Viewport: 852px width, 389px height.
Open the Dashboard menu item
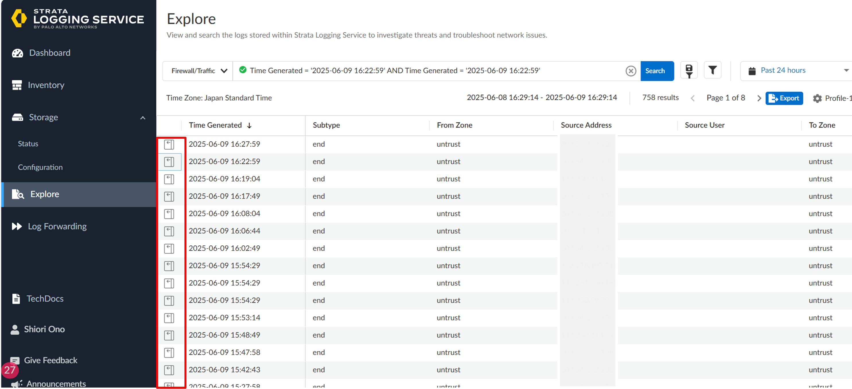[x=50, y=53]
